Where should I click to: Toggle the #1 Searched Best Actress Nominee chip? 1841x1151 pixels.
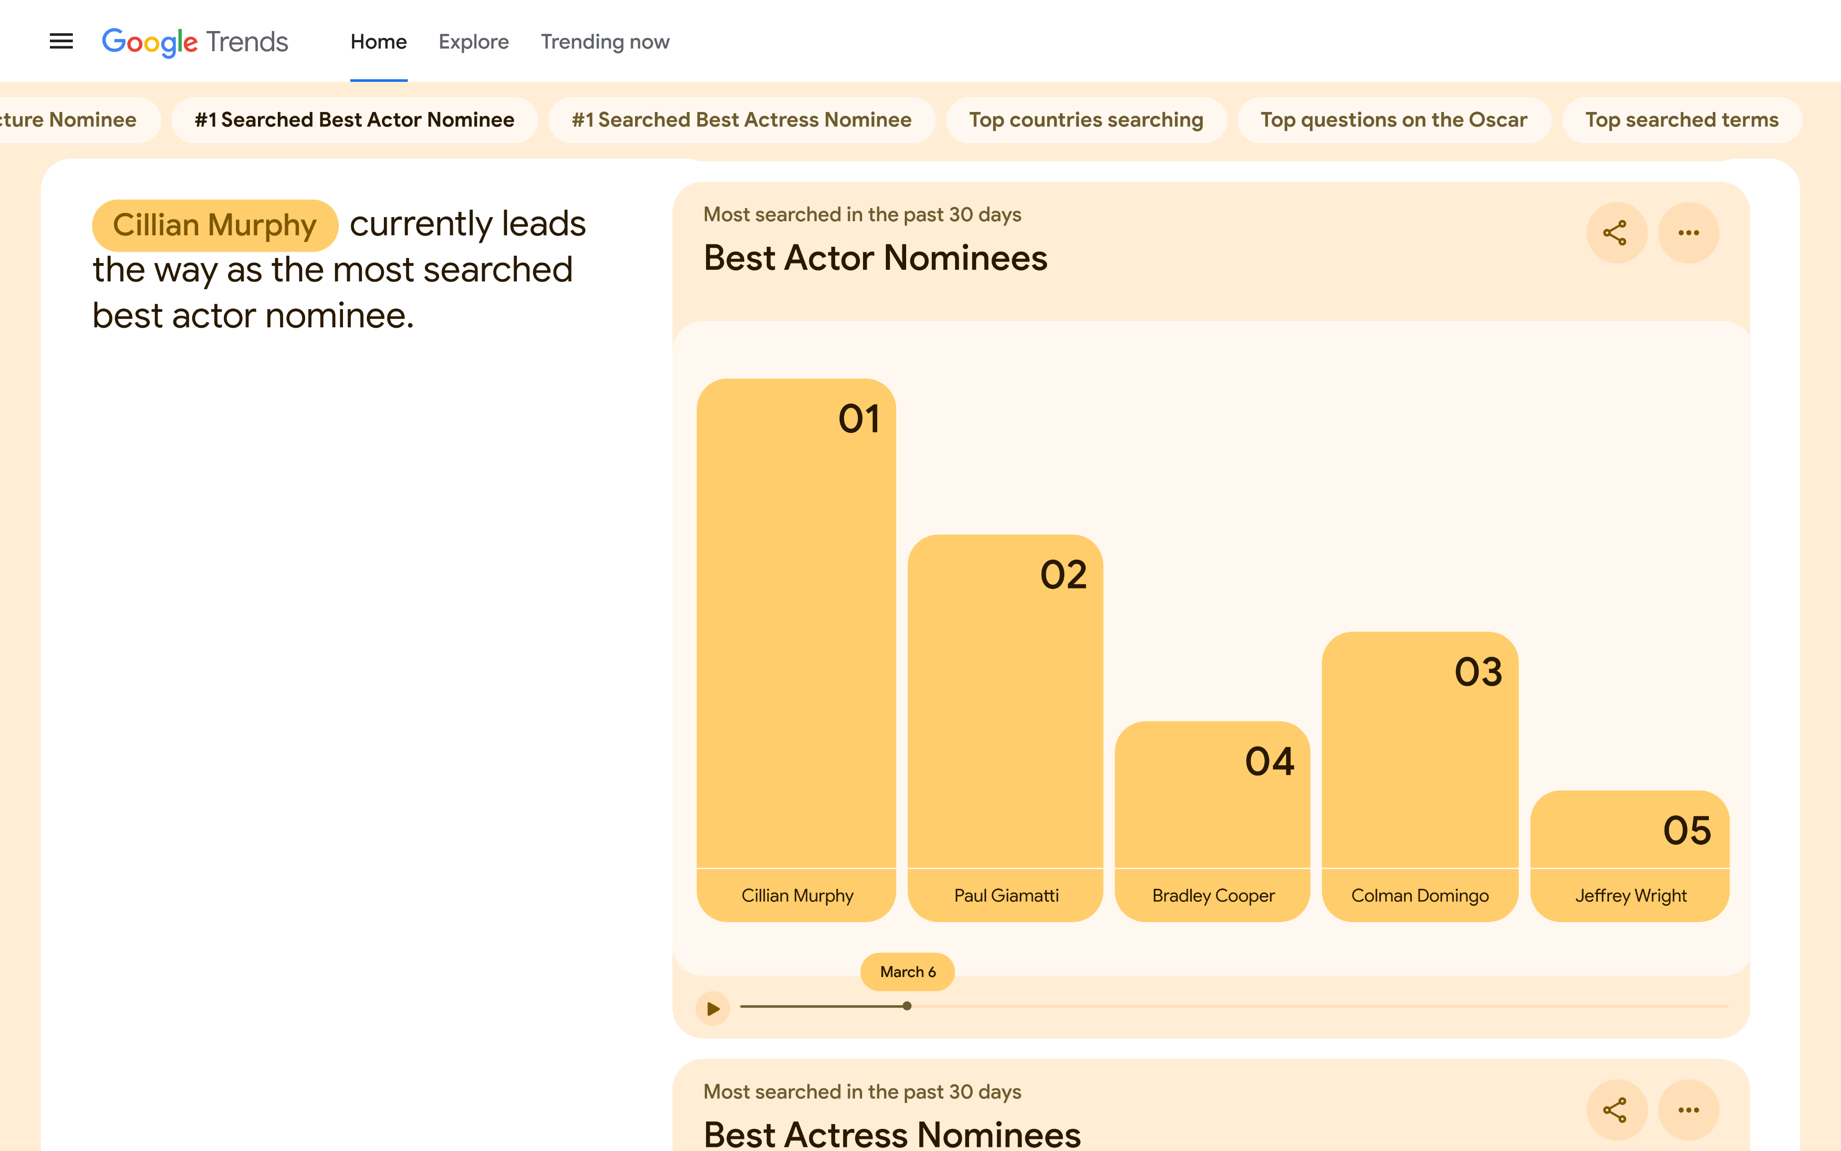pos(740,120)
